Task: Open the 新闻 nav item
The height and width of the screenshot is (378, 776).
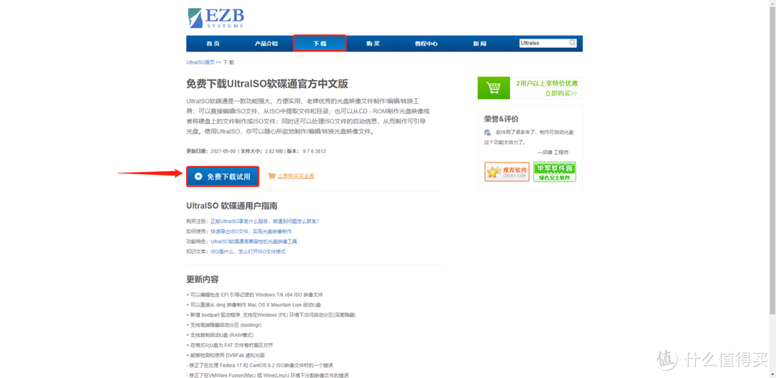Action: click(479, 44)
